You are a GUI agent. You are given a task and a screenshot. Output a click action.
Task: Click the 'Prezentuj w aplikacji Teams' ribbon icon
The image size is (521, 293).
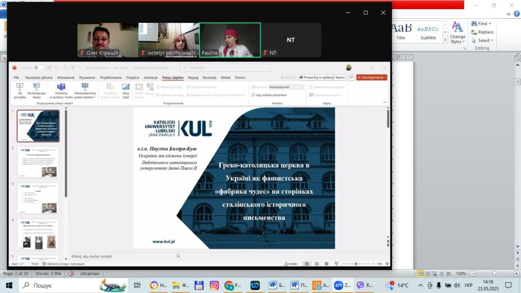(61, 87)
